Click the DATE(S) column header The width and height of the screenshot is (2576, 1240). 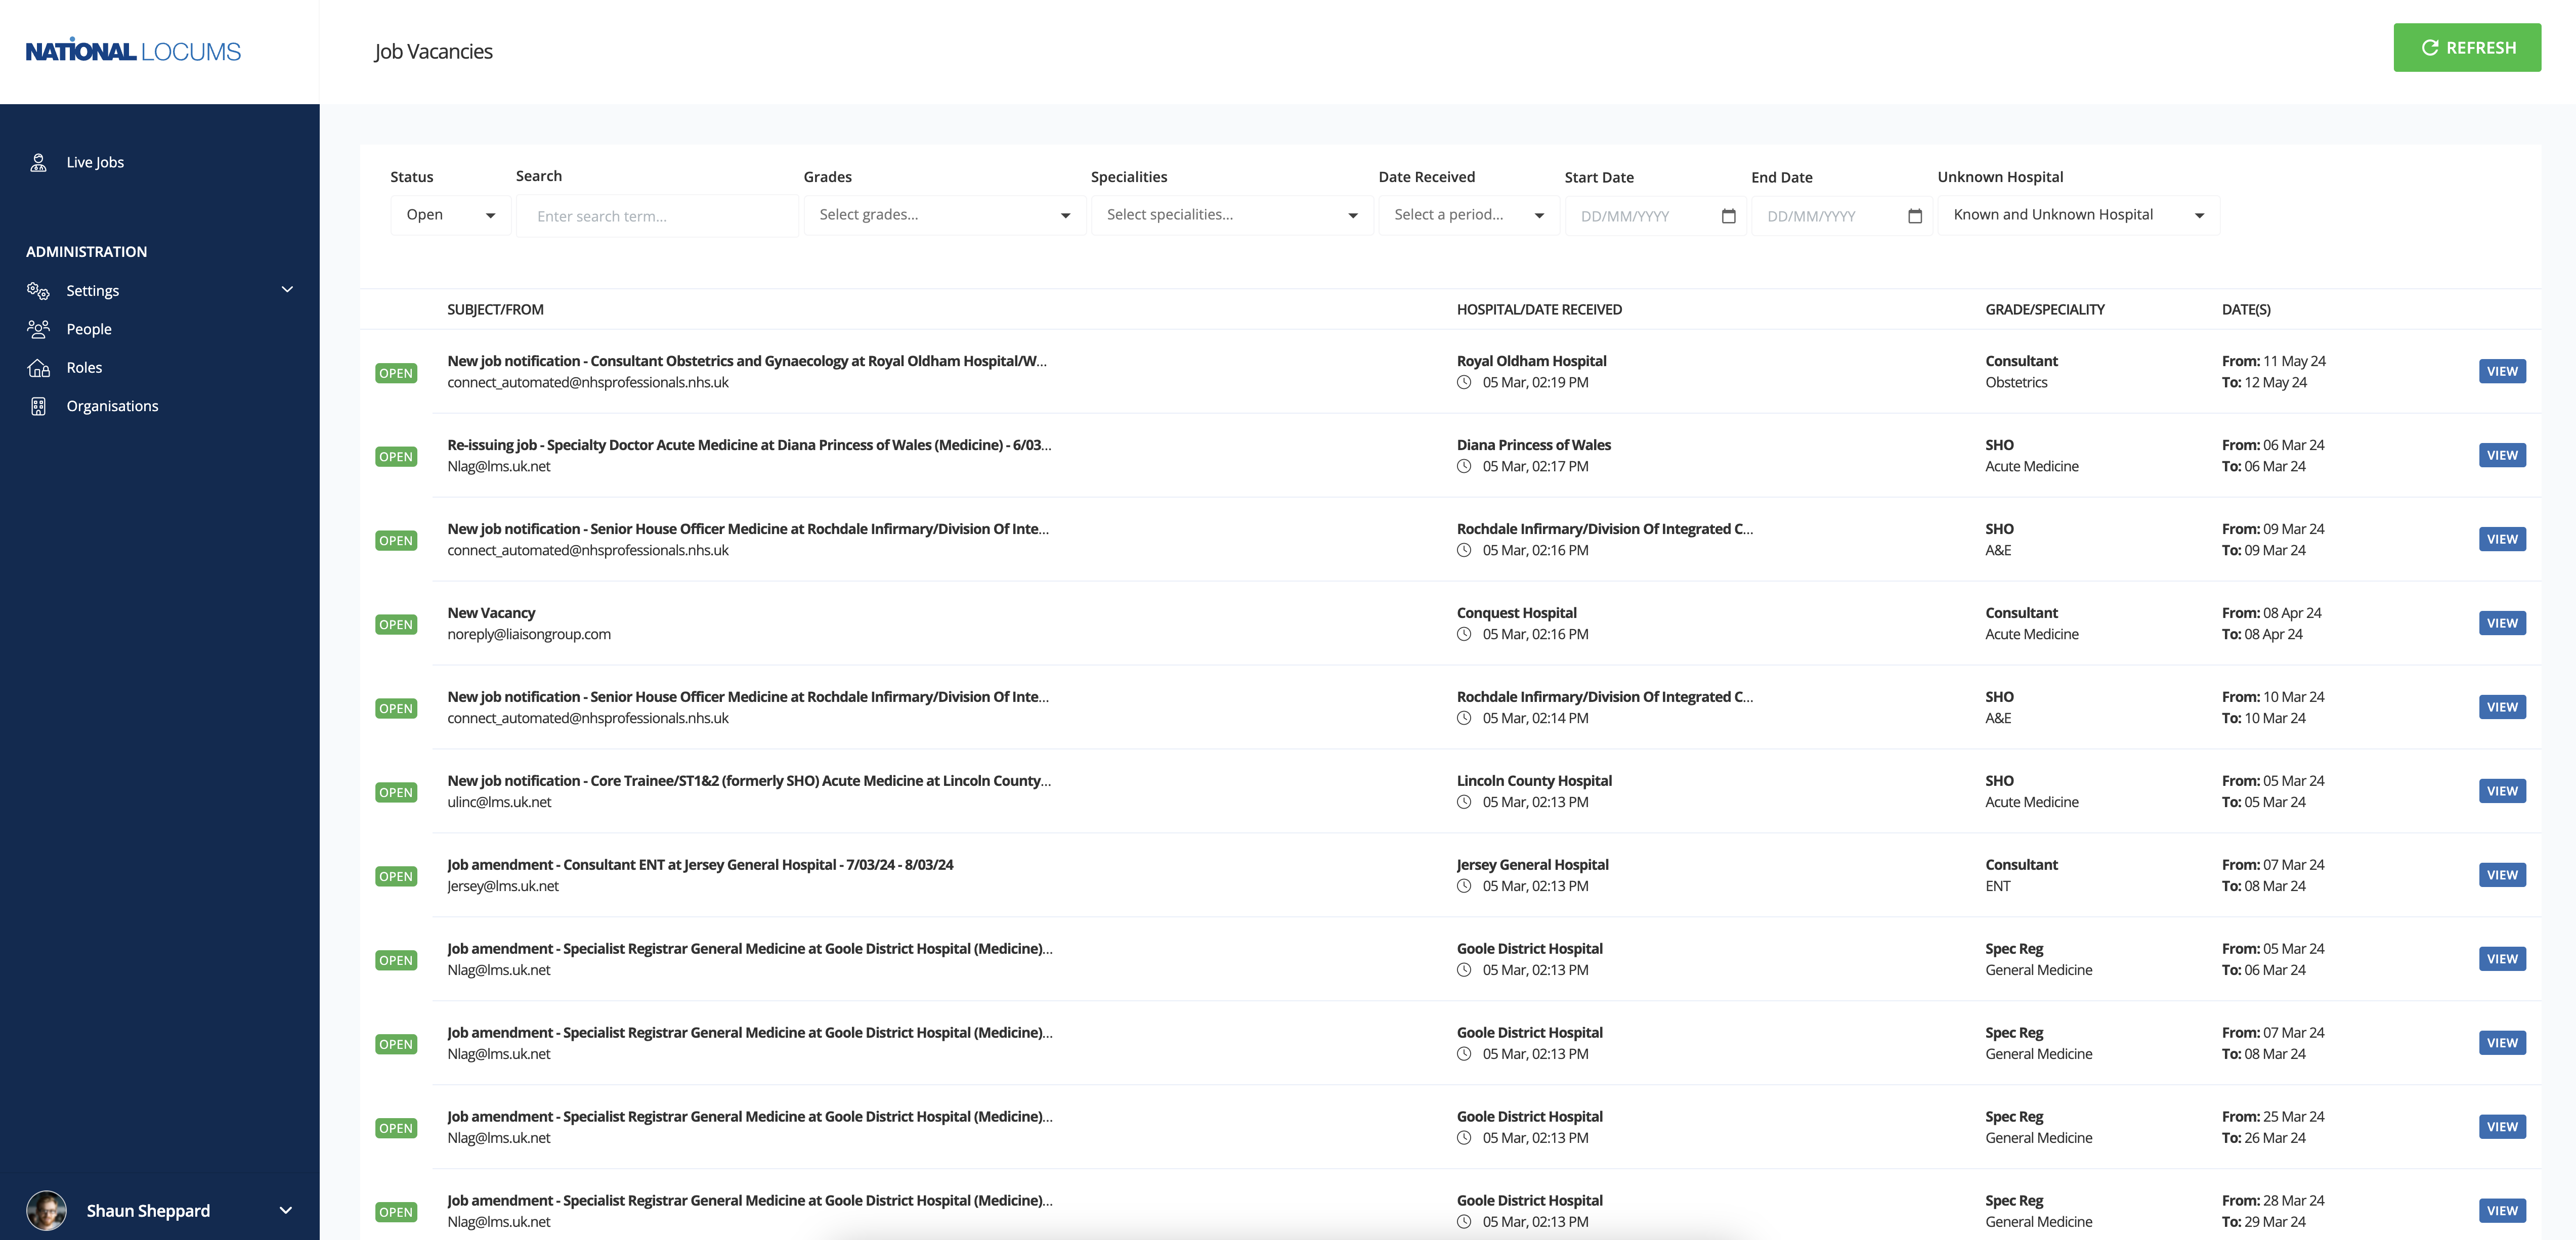(2246, 310)
